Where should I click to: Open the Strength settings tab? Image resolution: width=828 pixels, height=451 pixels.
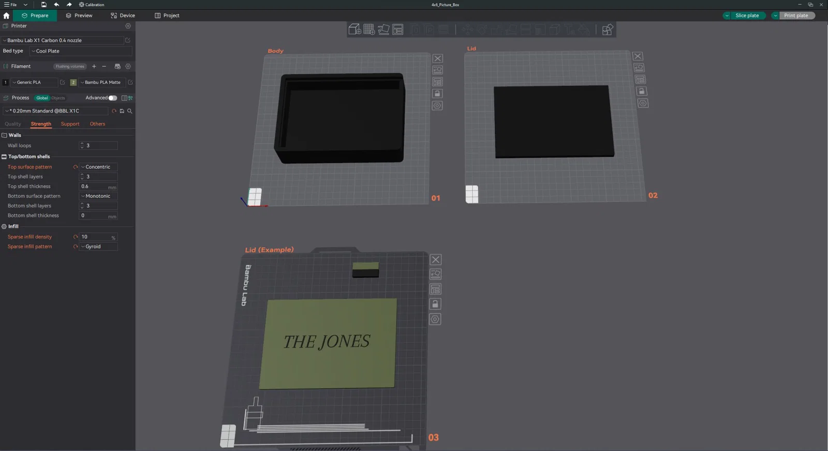point(41,124)
